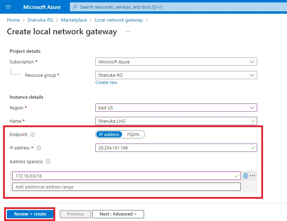The image size is (287, 221).
Task: Show the Address Space(s) info icon
Action: pos(48,161)
